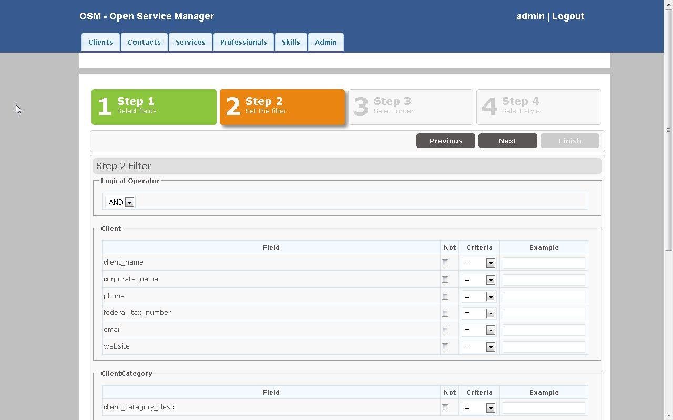Open the Services tab
The image size is (673, 420).
point(190,42)
